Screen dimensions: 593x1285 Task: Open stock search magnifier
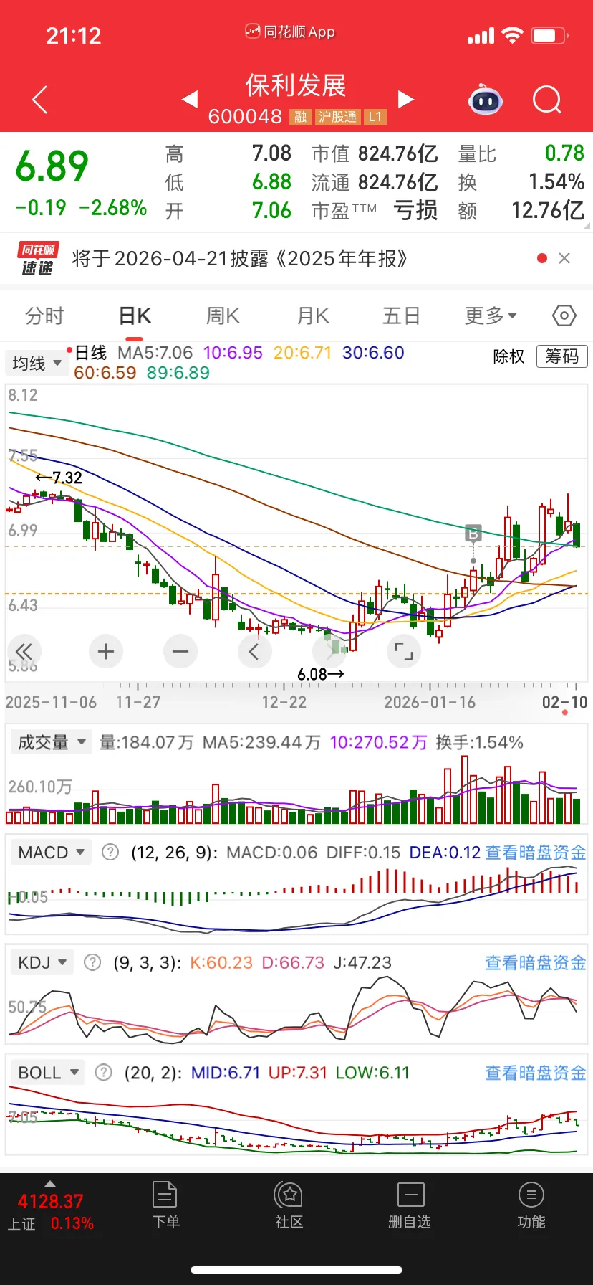tap(547, 100)
